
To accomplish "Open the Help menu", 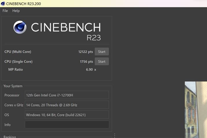I will 16,11.
